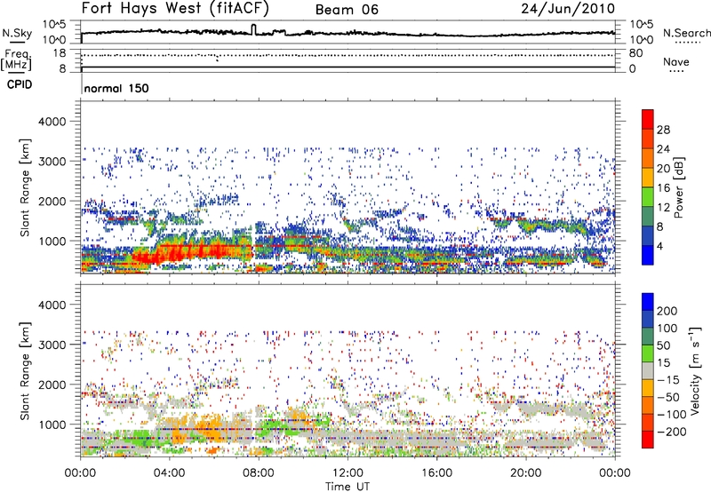Click the "04:00" time tick label
The image size is (711, 492).
tap(169, 473)
